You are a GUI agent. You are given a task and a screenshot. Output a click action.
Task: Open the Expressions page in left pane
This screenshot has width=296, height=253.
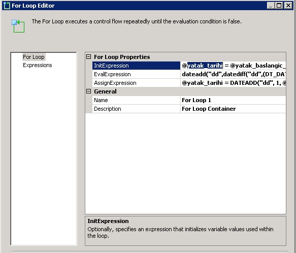[38, 65]
